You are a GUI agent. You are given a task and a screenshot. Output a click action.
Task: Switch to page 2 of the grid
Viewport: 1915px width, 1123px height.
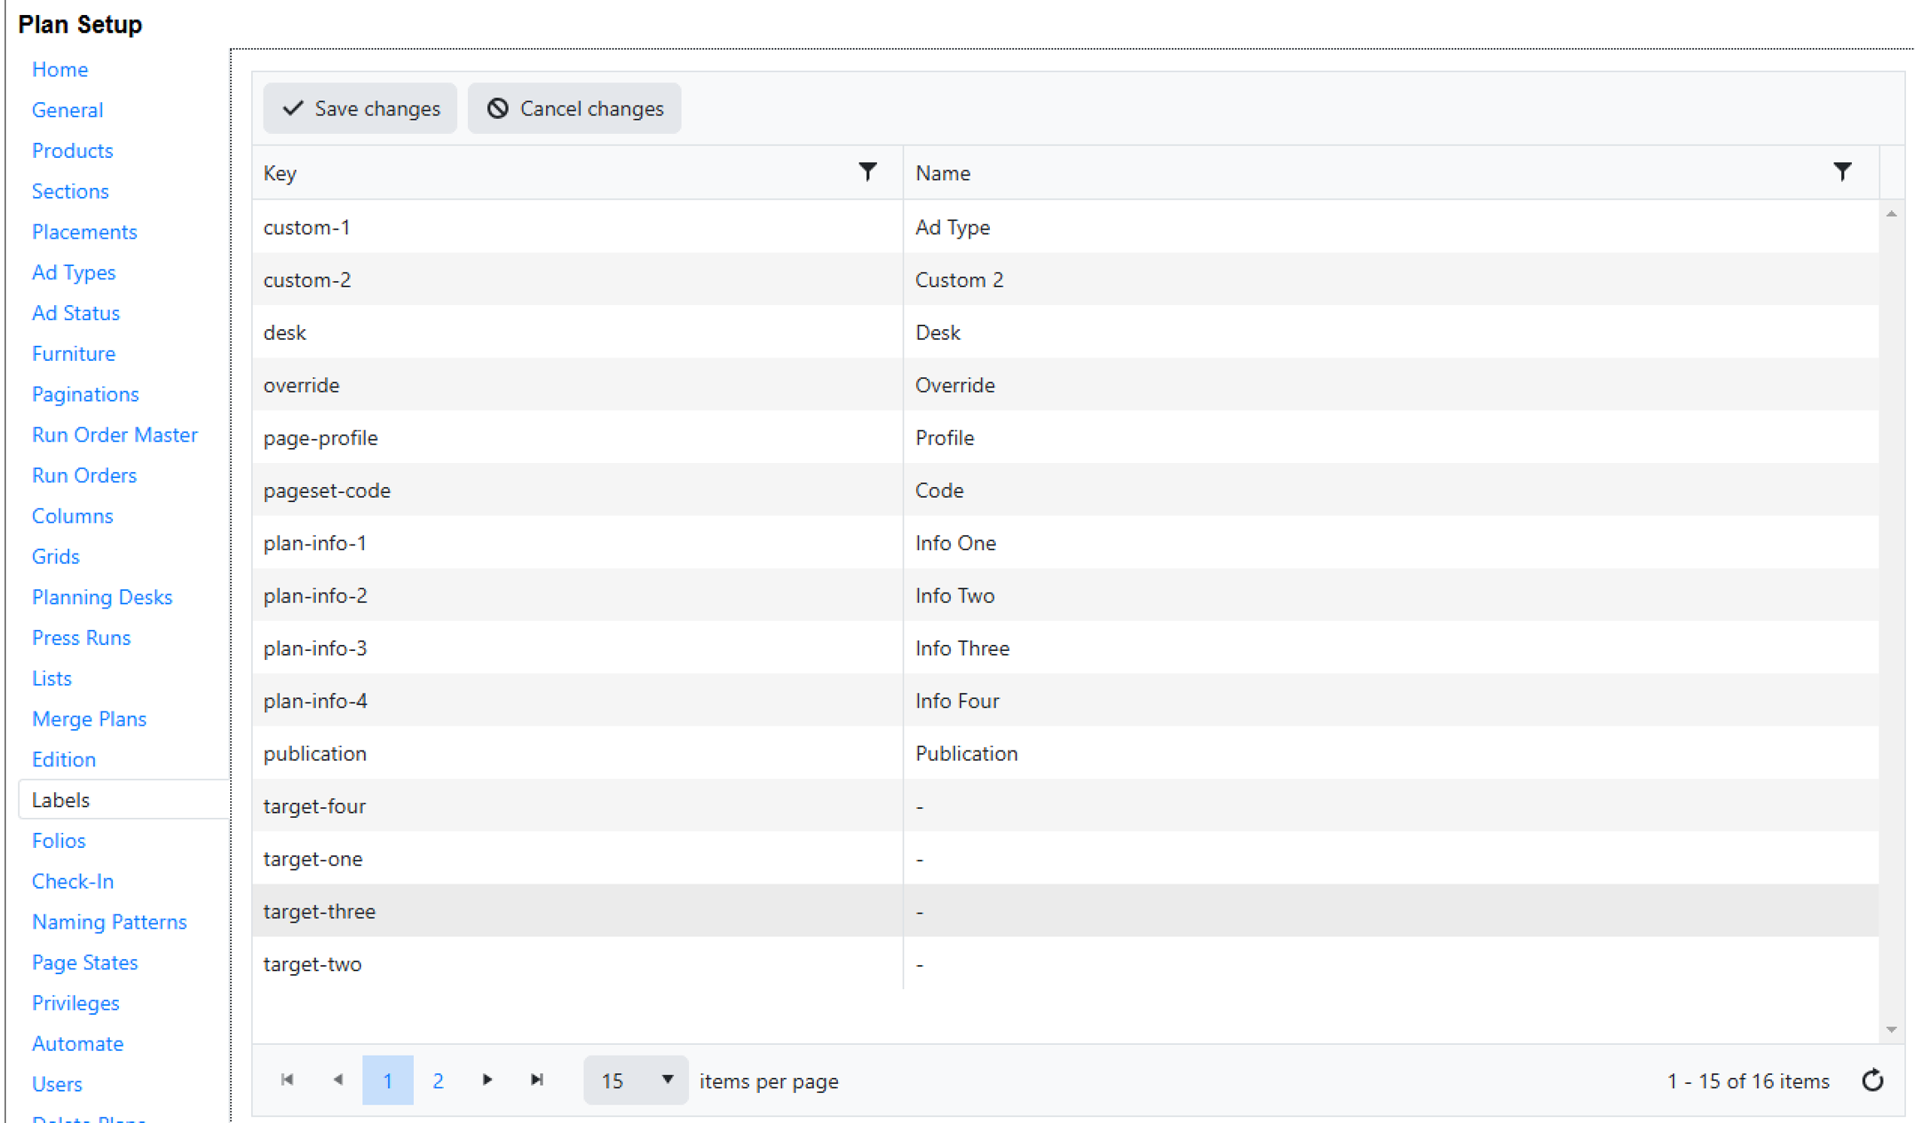438,1081
